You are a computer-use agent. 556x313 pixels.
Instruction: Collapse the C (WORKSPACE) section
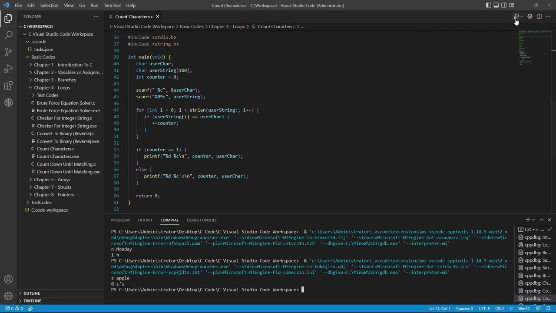pos(61,27)
